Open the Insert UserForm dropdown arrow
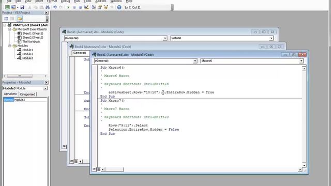Screen dimensions: 331x186 click(x=17, y=7)
